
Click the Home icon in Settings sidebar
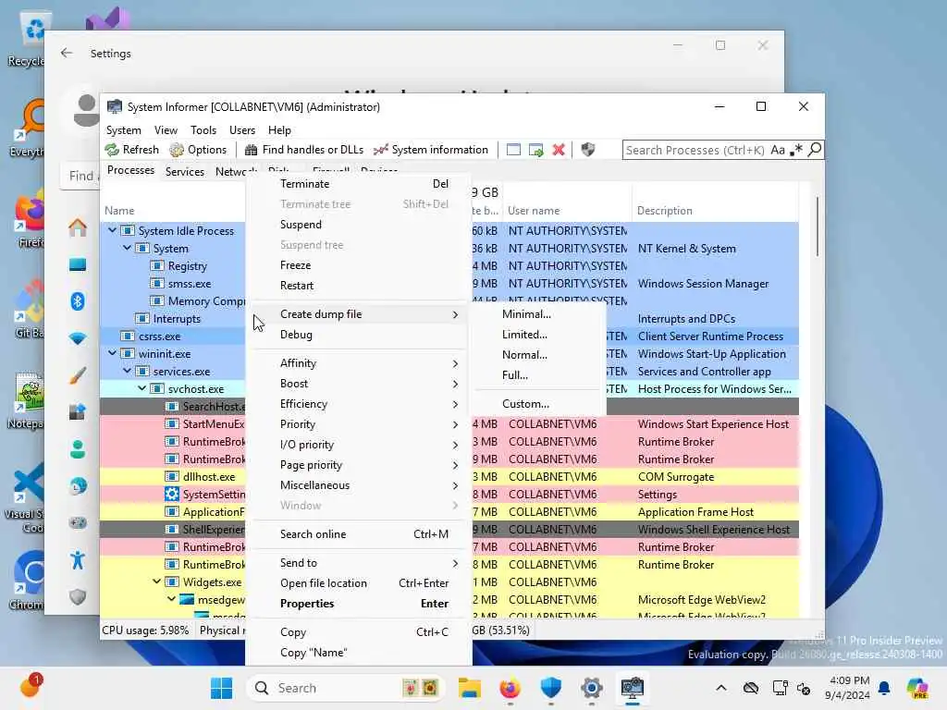[78, 227]
